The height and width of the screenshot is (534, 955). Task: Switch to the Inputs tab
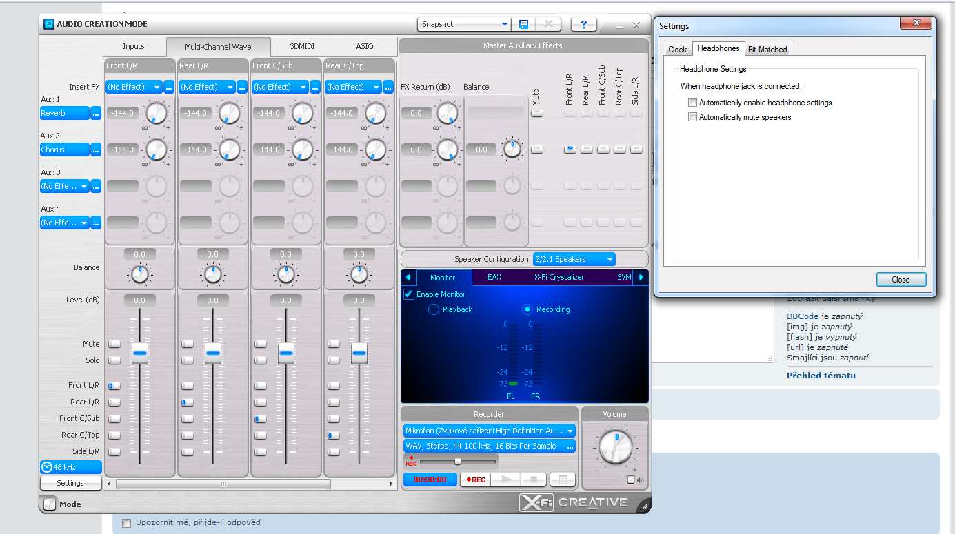click(x=134, y=46)
